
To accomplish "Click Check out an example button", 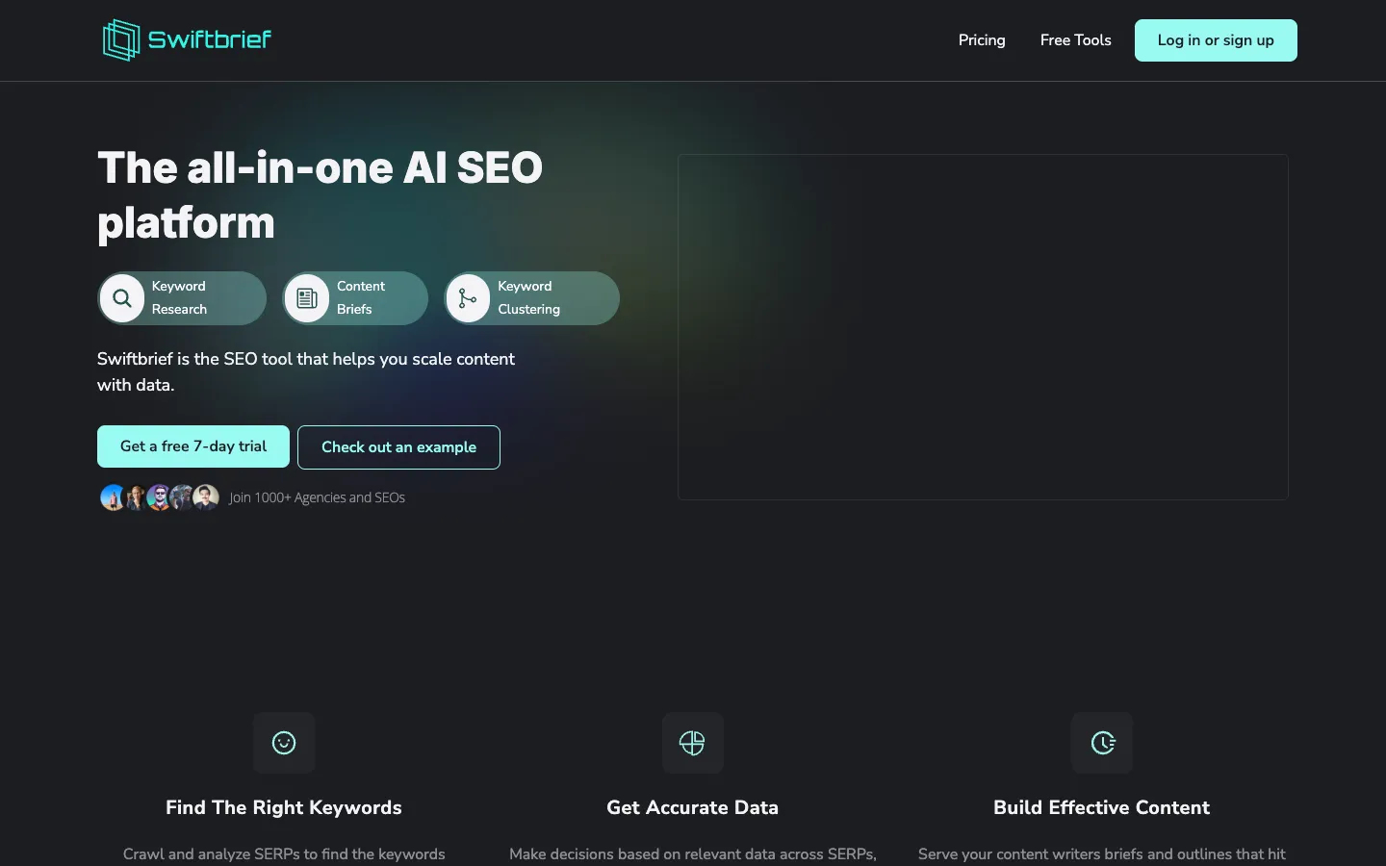I will pyautogui.click(x=398, y=447).
